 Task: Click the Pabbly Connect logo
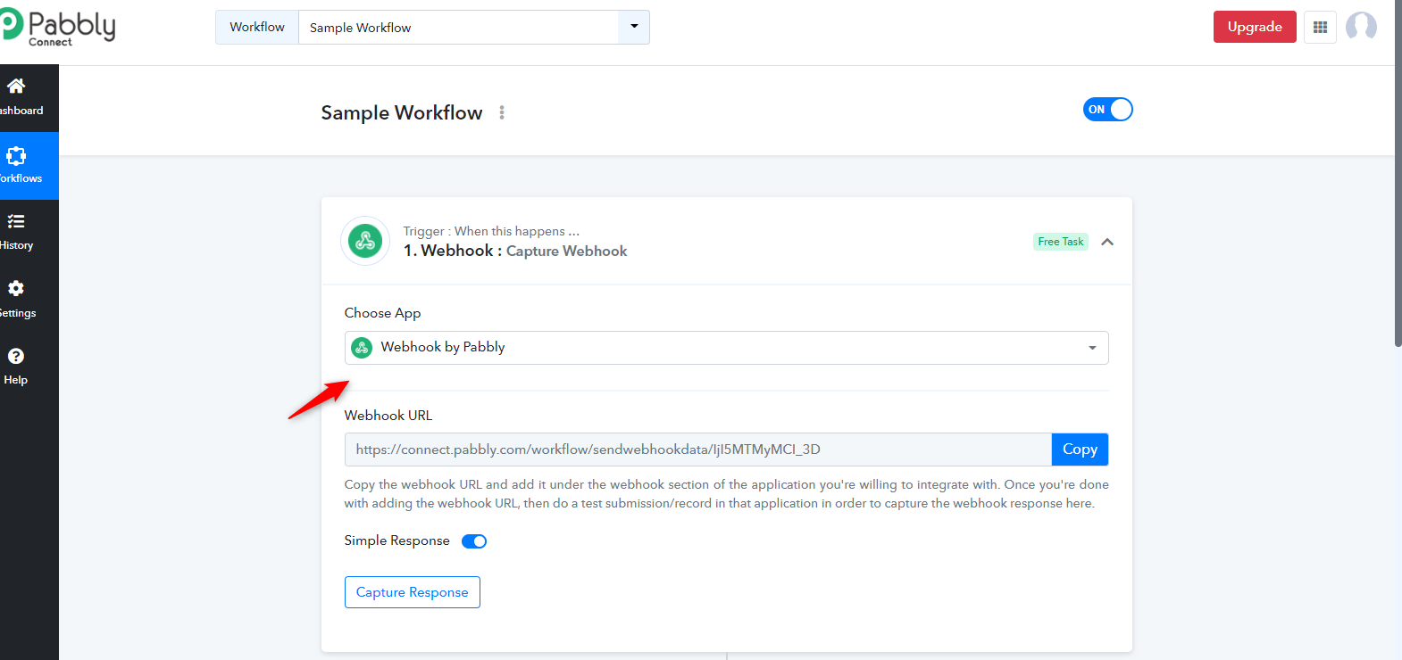[58, 27]
